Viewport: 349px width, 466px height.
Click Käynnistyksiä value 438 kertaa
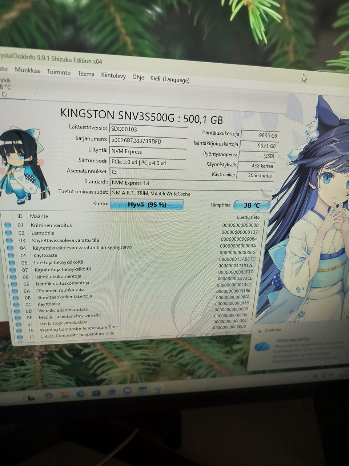coord(256,166)
